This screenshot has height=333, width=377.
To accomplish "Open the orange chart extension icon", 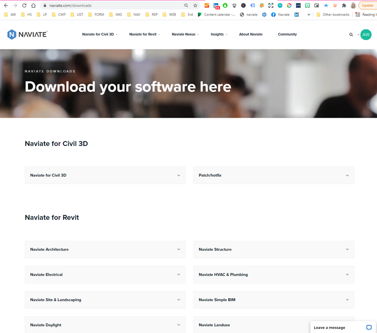I will 207,5.
